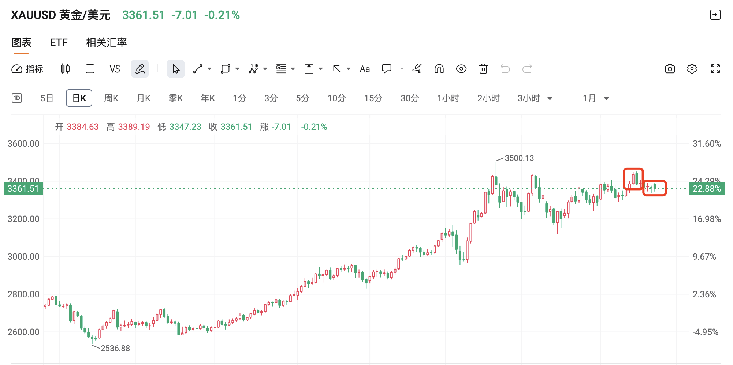Select the trend line tool

point(198,69)
